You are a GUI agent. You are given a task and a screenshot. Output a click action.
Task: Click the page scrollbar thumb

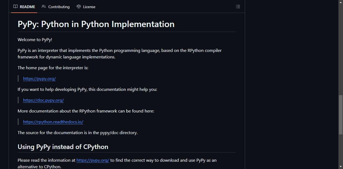(x=341, y=115)
